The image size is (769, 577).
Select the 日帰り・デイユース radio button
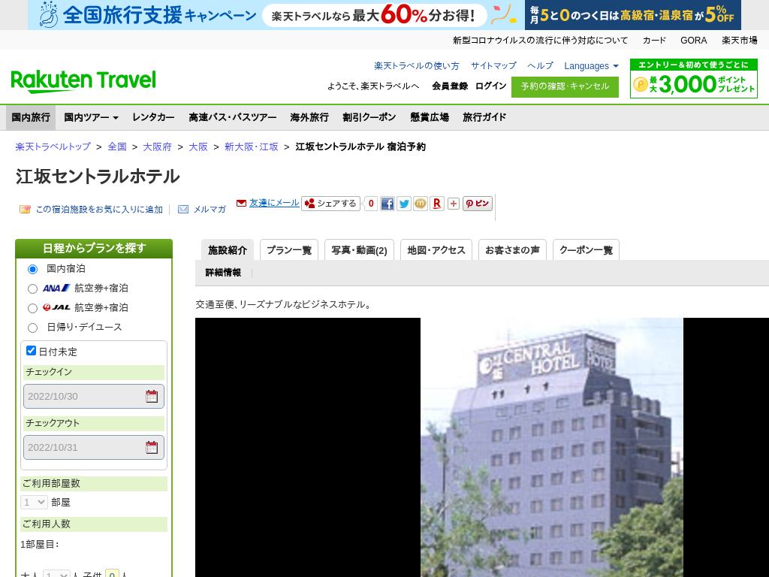click(32, 328)
